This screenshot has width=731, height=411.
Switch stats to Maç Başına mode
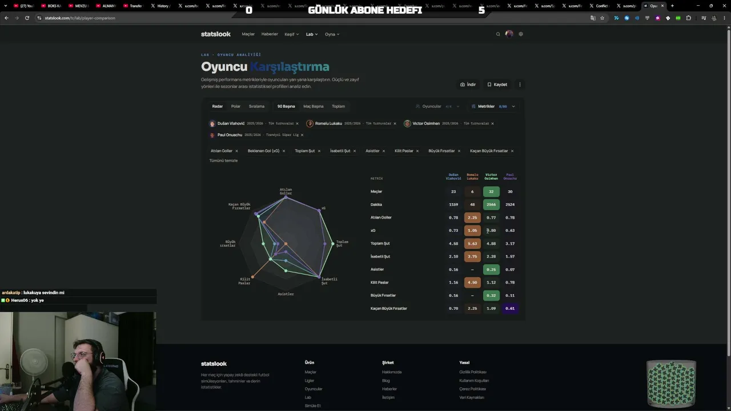[x=314, y=106]
